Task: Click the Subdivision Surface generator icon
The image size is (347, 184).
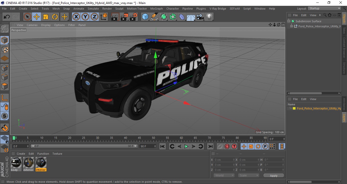Action: click(x=164, y=17)
